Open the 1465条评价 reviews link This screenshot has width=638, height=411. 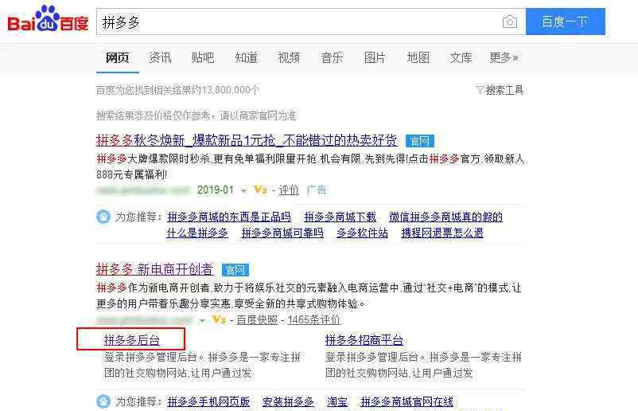tap(313, 320)
